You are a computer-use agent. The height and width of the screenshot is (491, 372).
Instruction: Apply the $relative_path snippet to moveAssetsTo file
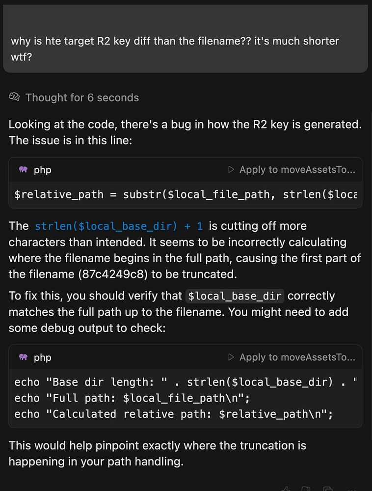click(x=292, y=170)
